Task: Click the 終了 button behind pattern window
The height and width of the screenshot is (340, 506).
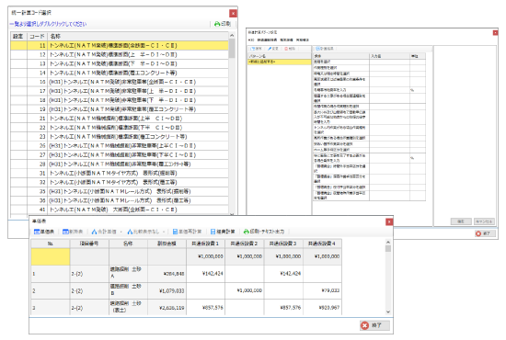Action: click(485, 233)
